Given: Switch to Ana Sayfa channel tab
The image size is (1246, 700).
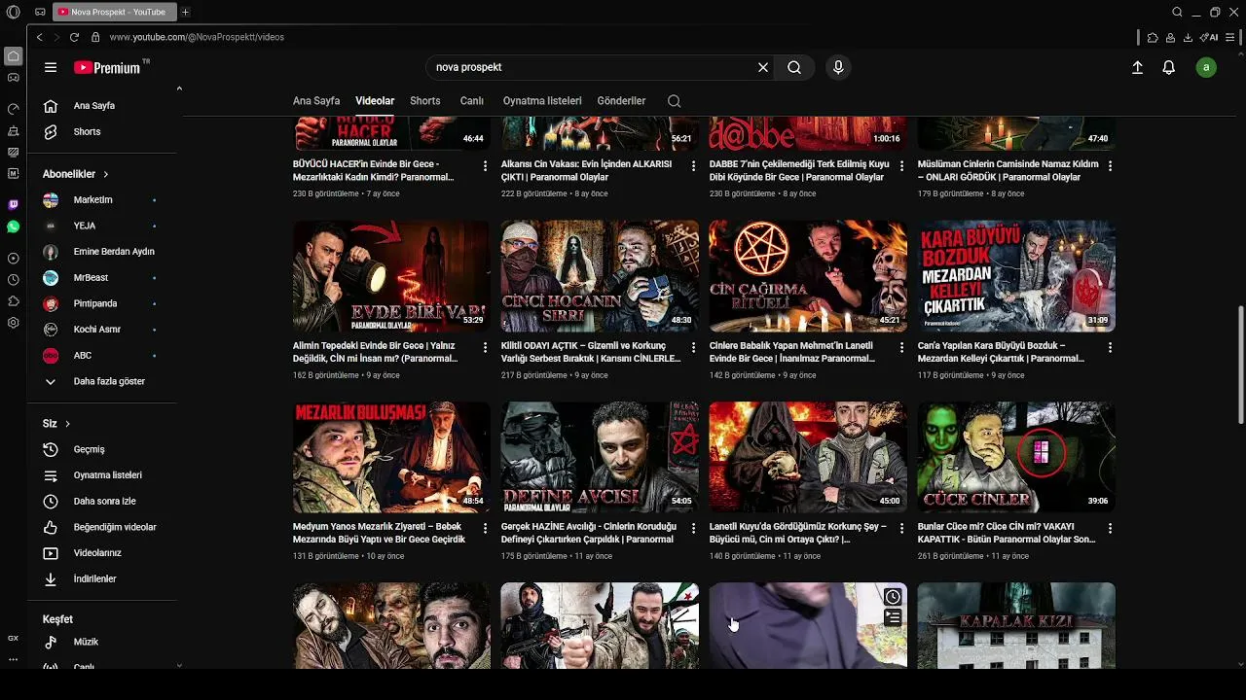Looking at the screenshot, I should click(316, 101).
